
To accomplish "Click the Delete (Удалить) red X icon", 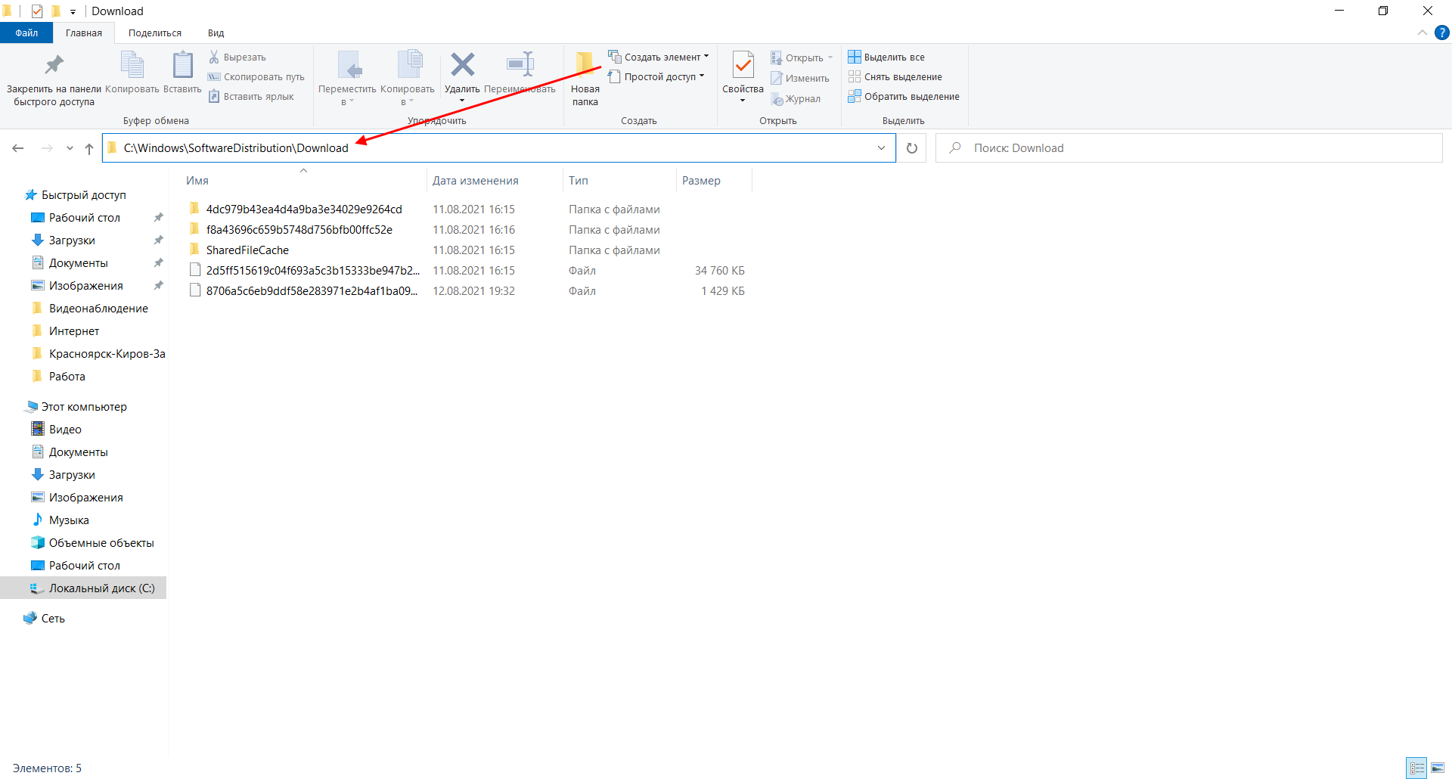I will tap(462, 66).
